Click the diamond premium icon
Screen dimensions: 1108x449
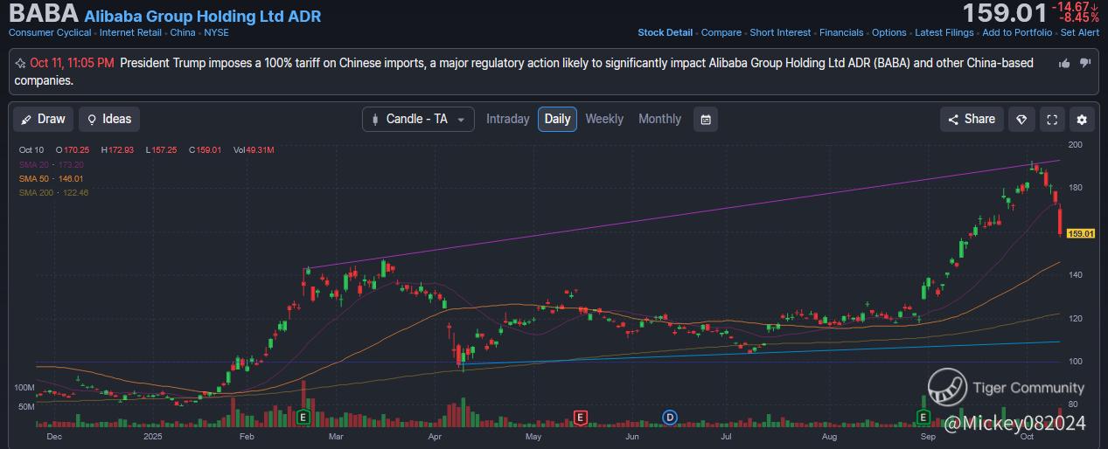(1021, 120)
